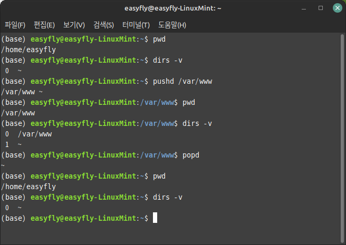
Task: Click the 'pushd /var/www' command text
Action: pos(182,81)
